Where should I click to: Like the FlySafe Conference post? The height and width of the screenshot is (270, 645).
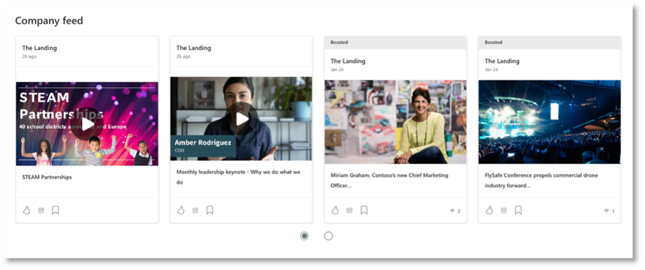[x=489, y=210]
